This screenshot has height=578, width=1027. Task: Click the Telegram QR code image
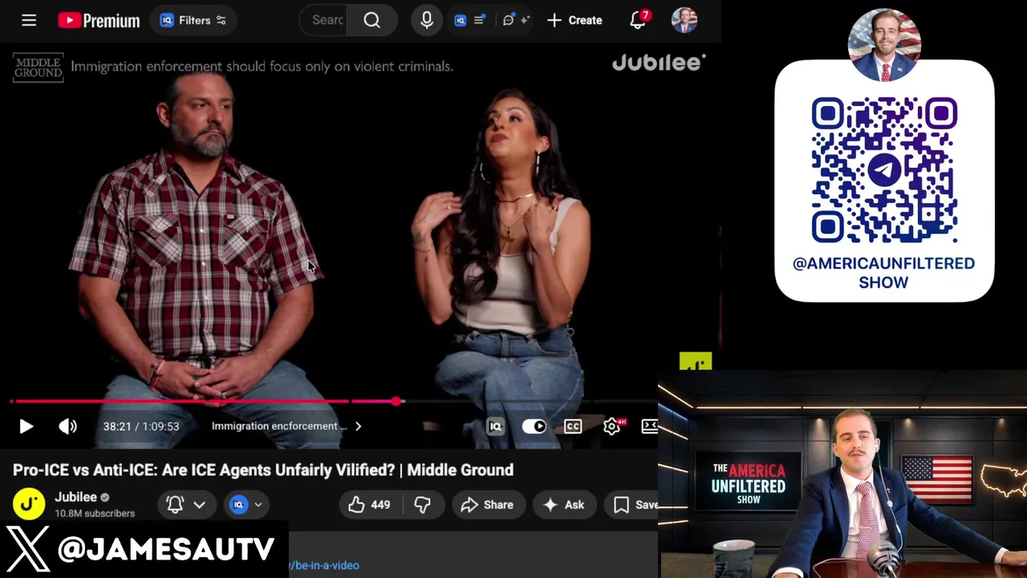(x=884, y=170)
